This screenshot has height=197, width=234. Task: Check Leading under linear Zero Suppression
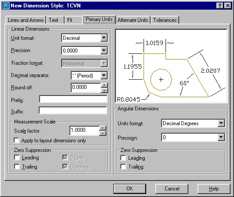tap(17, 157)
